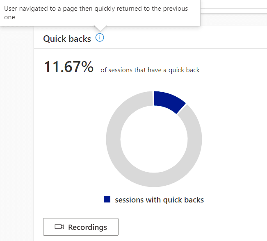Image resolution: width=267 pixels, height=241 pixels.
Task: Click the blank header area right of info icon
Action: [185, 39]
